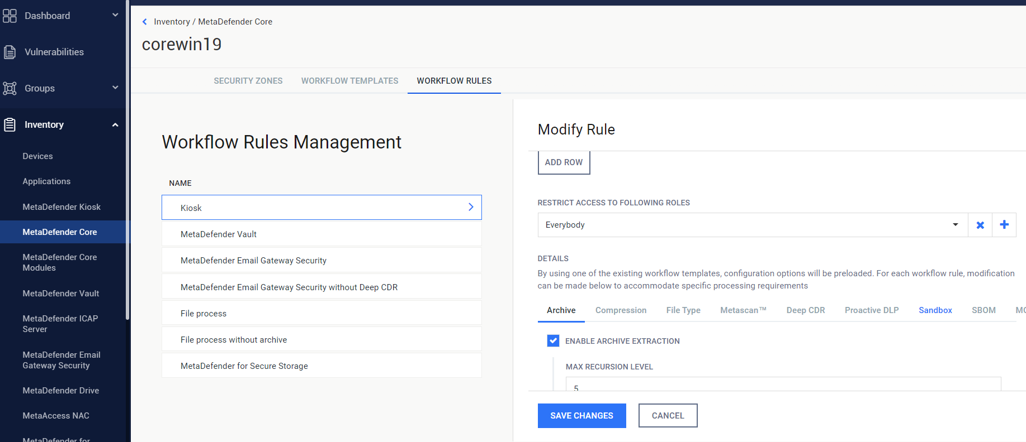The width and height of the screenshot is (1026, 442).
Task: Open the Metascan details tab
Action: 743,310
